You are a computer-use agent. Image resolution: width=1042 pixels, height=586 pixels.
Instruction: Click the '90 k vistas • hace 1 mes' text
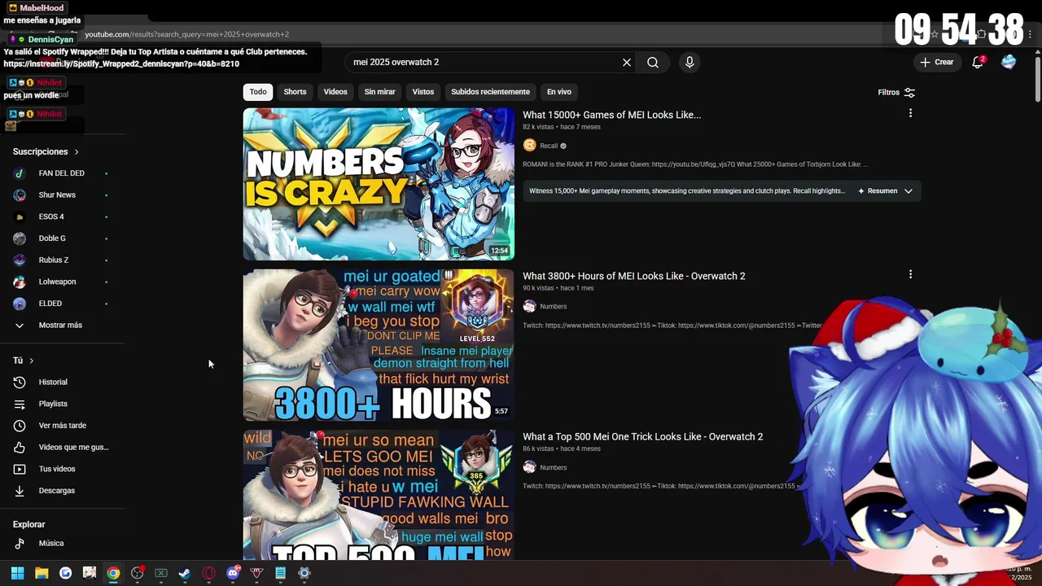point(558,288)
